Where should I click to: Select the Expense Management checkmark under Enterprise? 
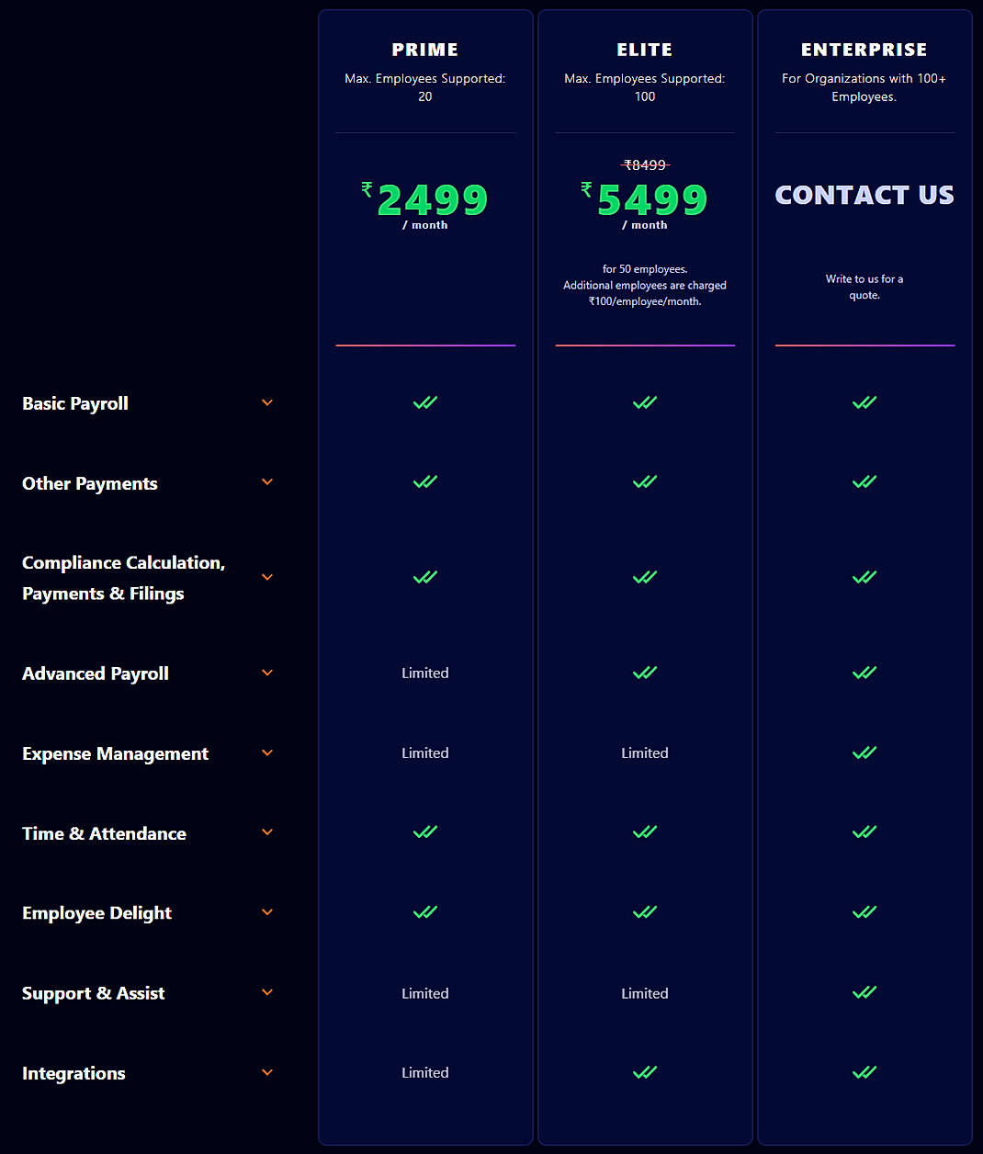864,752
